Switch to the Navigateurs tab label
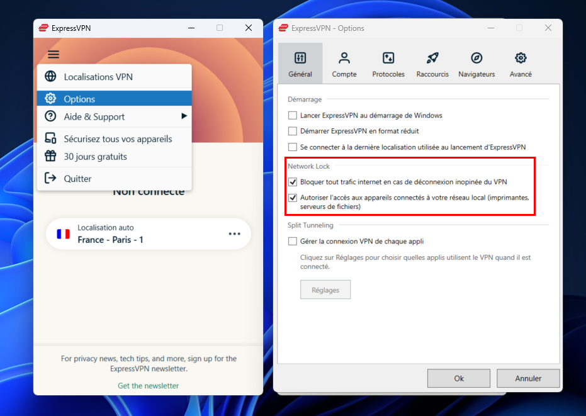586x416 pixels. tap(476, 74)
